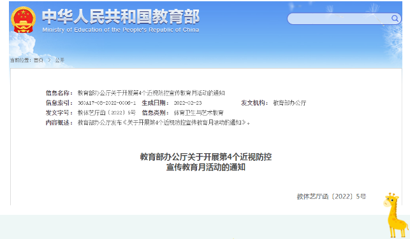This screenshot has width=410, height=239.
Task: Select the date 2022-02-23
Action: coord(187,103)
